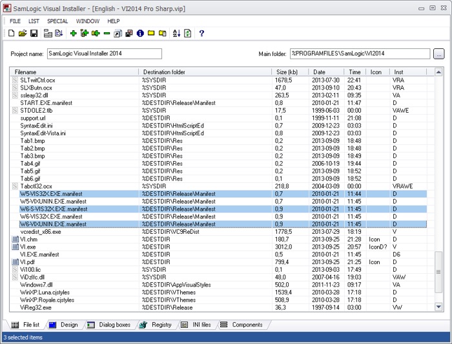Click the S icon beside STDOLE2.tlb
The height and width of the screenshot is (344, 452).
15,110
